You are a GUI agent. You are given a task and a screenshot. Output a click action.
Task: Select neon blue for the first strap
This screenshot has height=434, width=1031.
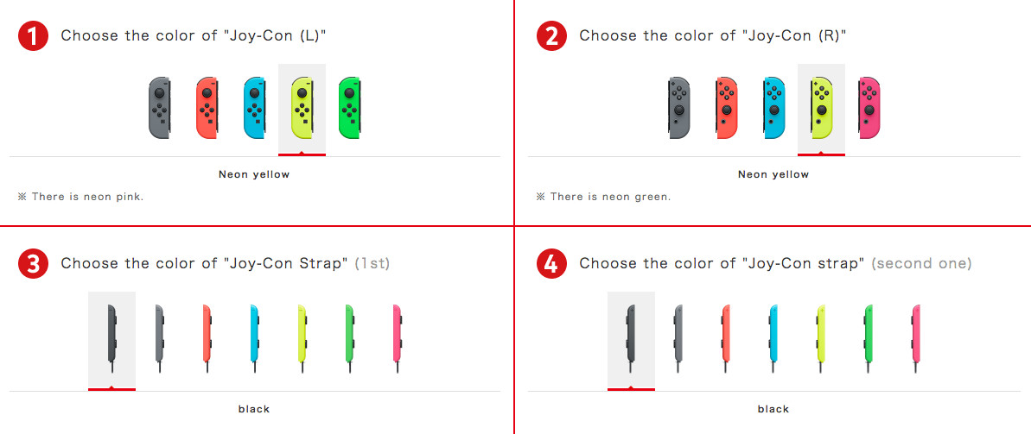(254, 339)
